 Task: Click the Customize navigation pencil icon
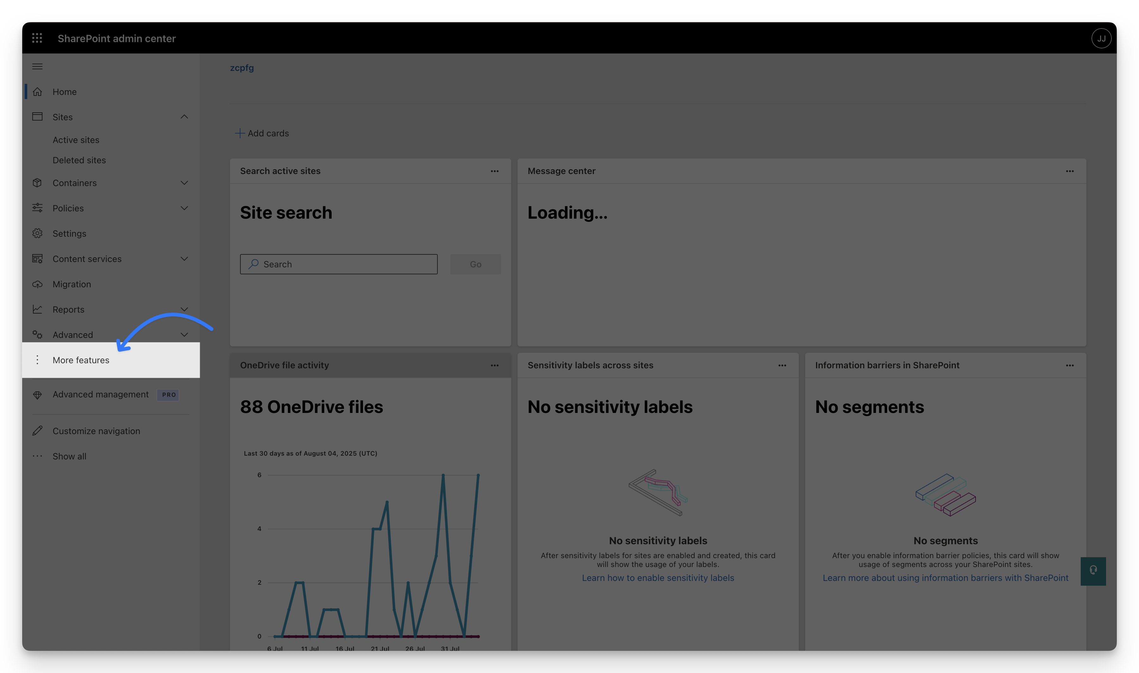[38, 430]
